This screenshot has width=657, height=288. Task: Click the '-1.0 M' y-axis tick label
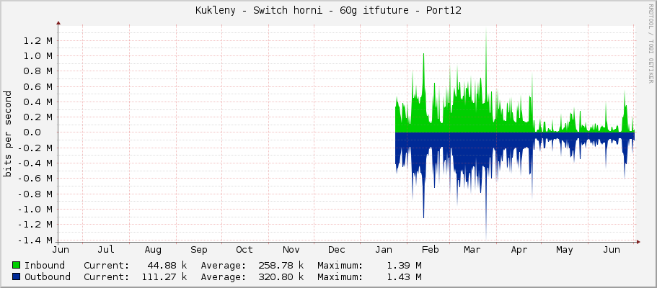[35, 209]
